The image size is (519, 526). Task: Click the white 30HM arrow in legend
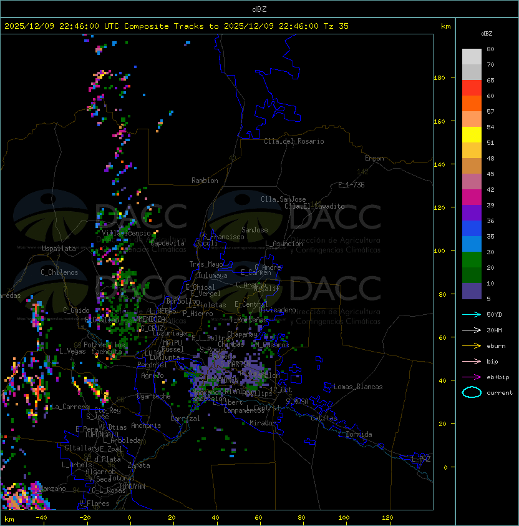[472, 330]
